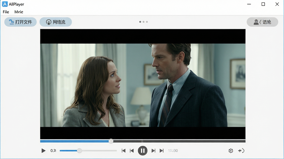Open the File menu
Viewport: 284px width, 159px height.
tap(6, 12)
